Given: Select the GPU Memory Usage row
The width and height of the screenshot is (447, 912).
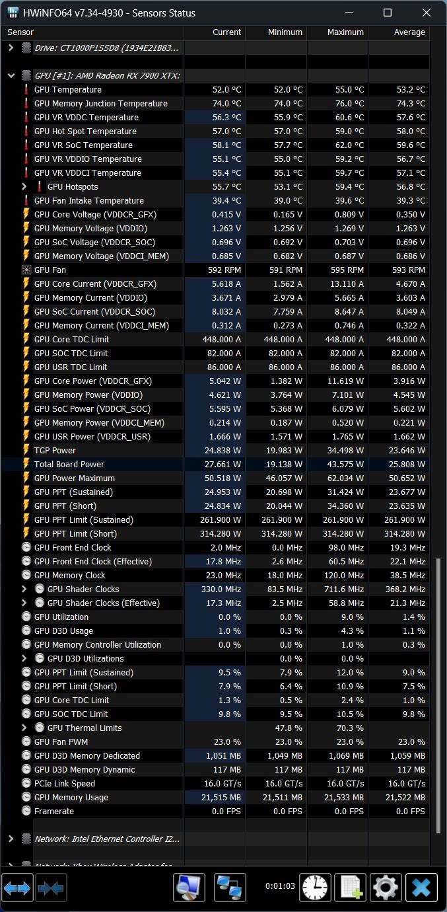Looking at the screenshot, I should tap(215, 797).
